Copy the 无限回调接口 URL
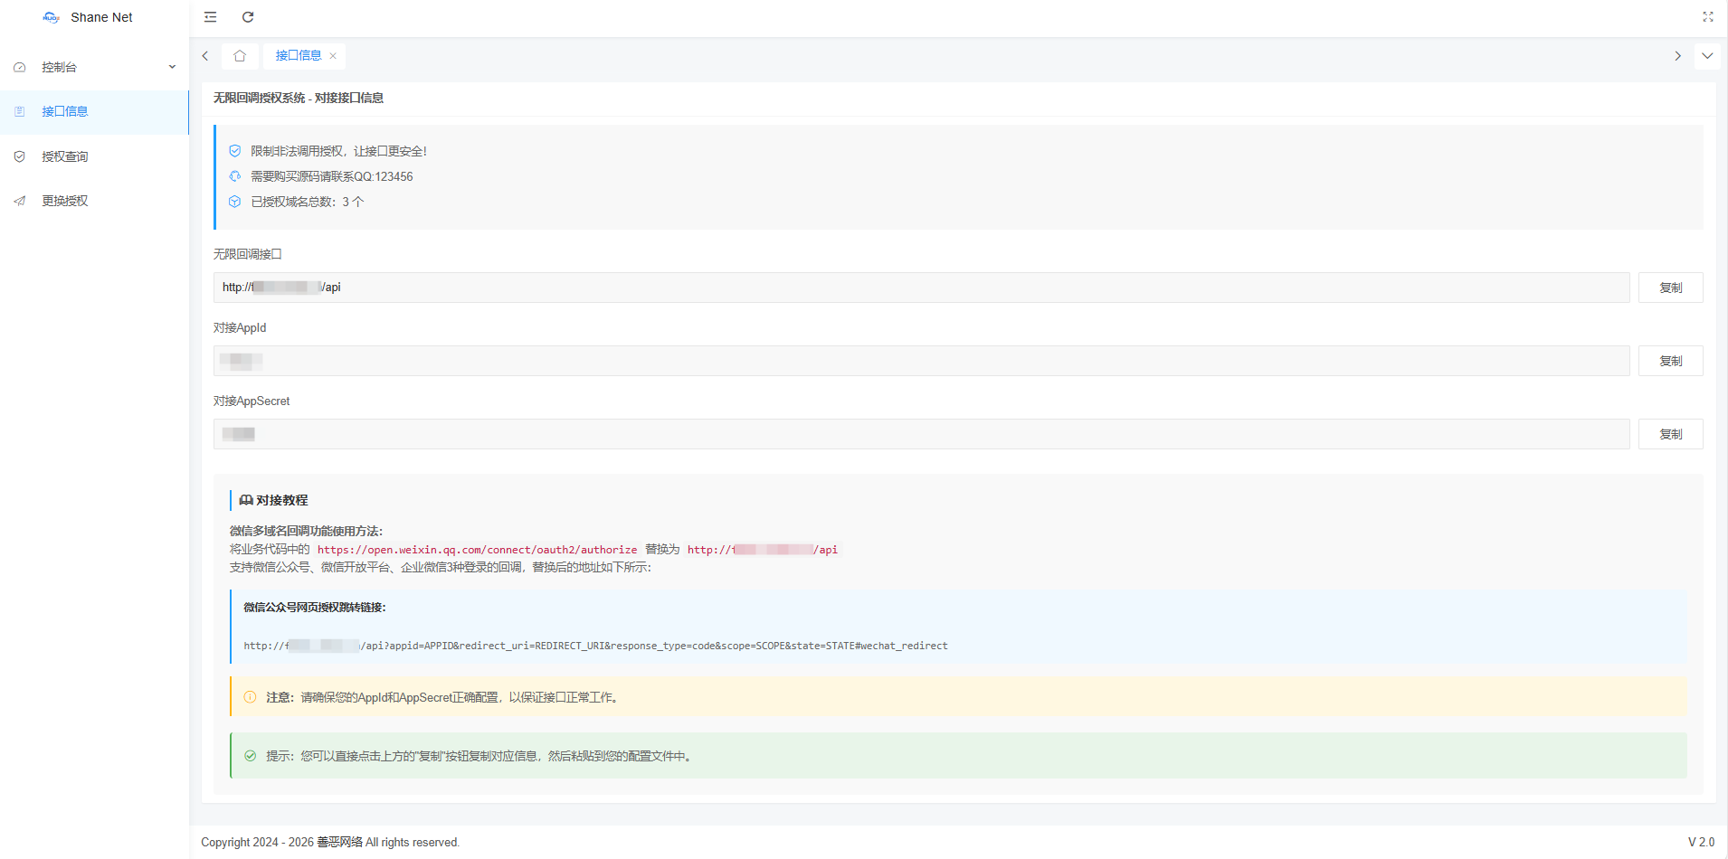The height and width of the screenshot is (859, 1728). pyautogui.click(x=1670, y=288)
